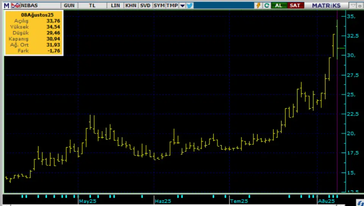Switch the TL currency option
Image resolution: width=364 pixels, height=206 pixels.
tap(92, 5)
